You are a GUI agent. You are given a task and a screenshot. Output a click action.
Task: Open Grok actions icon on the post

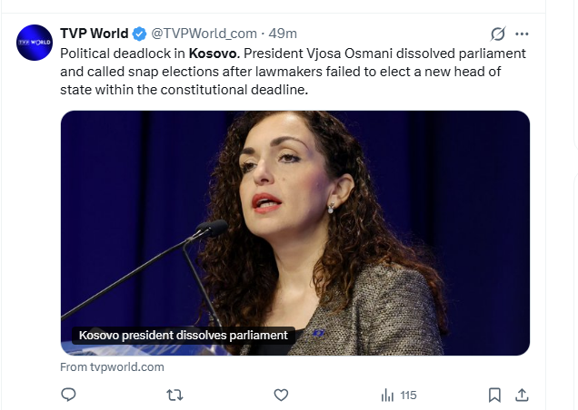tap(497, 34)
